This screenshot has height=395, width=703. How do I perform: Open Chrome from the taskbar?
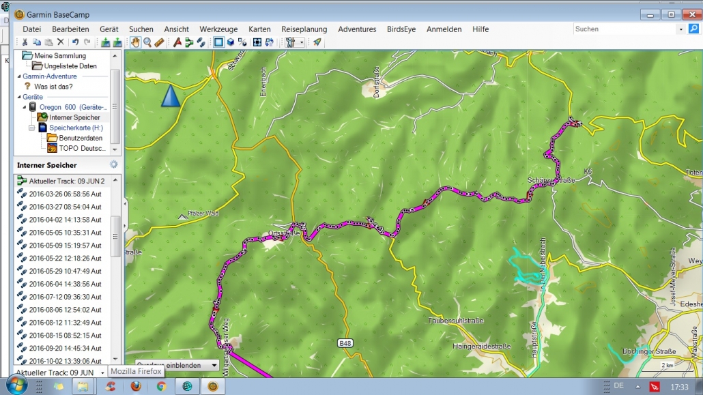161,386
